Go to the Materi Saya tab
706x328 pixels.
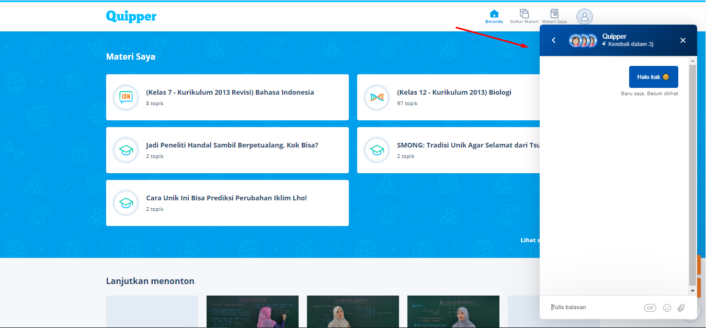point(554,16)
